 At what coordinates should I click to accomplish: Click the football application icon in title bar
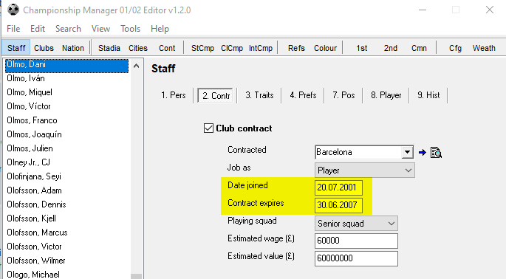(13, 10)
